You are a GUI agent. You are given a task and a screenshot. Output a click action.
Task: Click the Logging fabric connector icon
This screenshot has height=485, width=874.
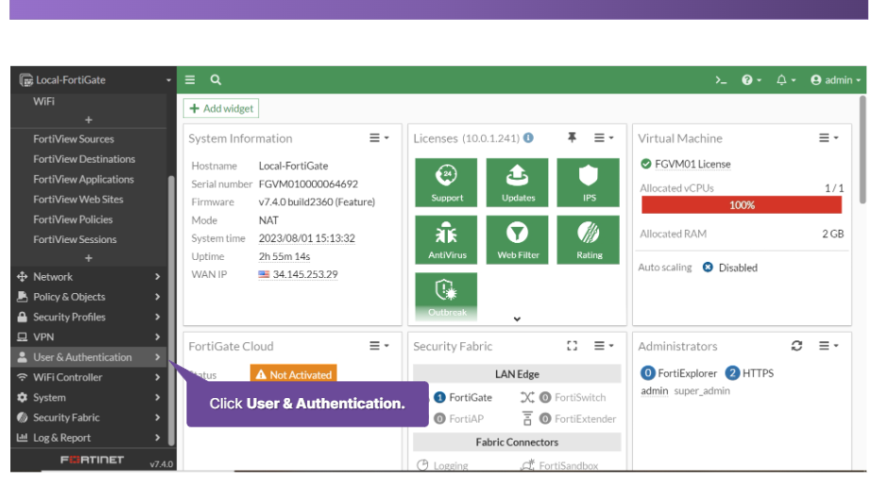422,465
